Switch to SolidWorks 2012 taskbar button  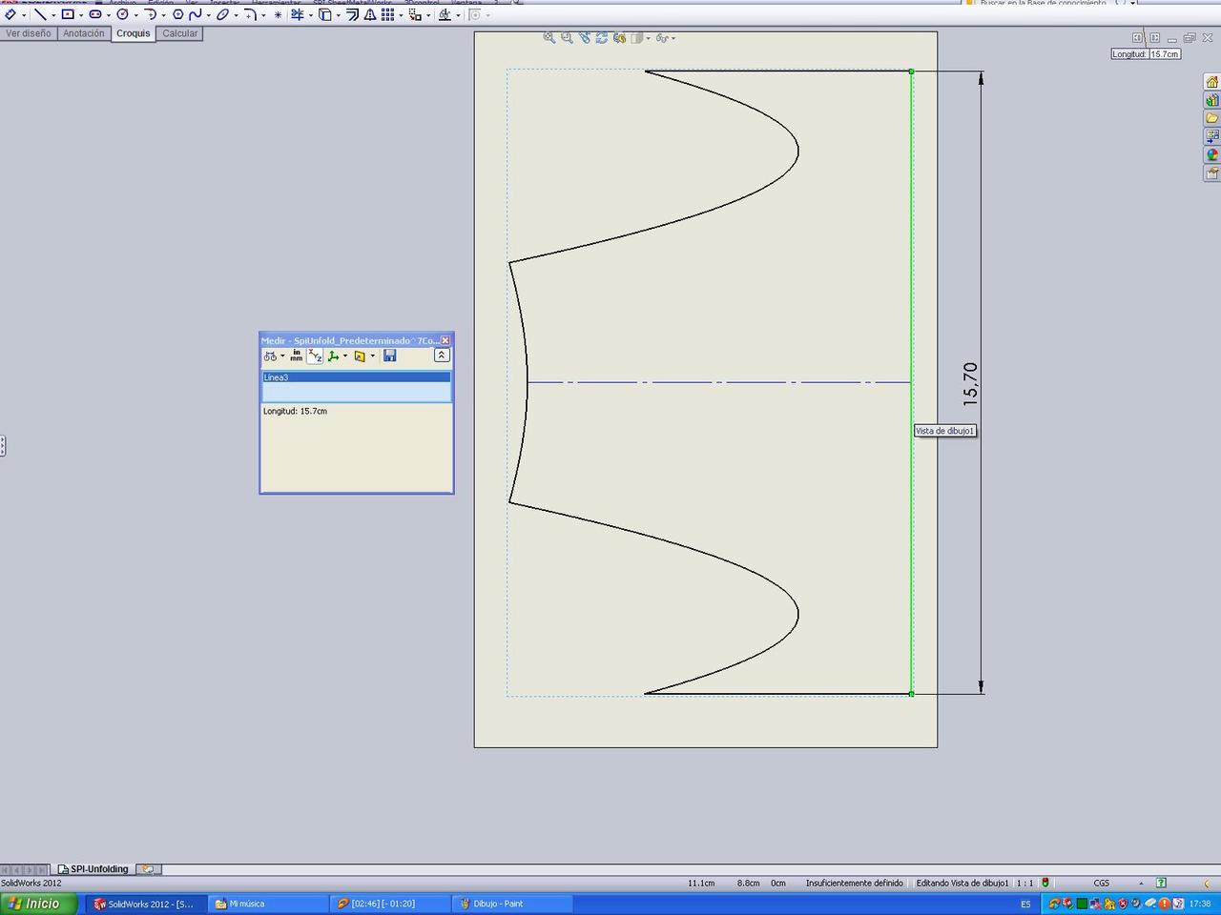[x=147, y=904]
